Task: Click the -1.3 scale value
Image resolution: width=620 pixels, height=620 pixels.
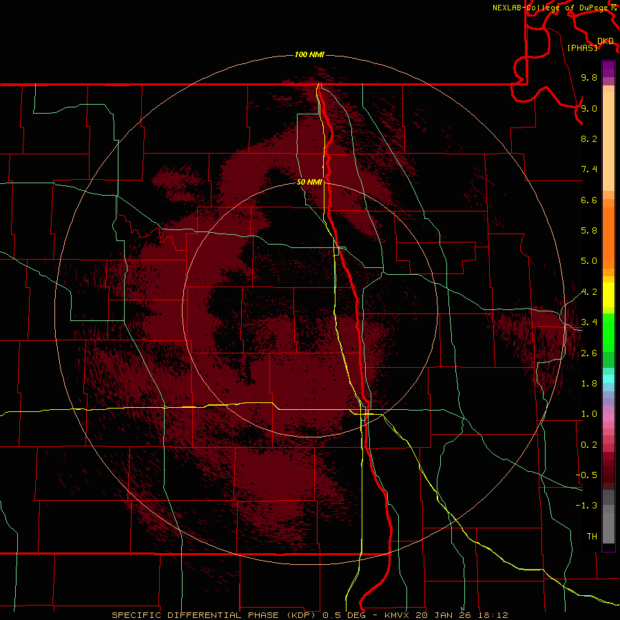Action: click(x=586, y=506)
